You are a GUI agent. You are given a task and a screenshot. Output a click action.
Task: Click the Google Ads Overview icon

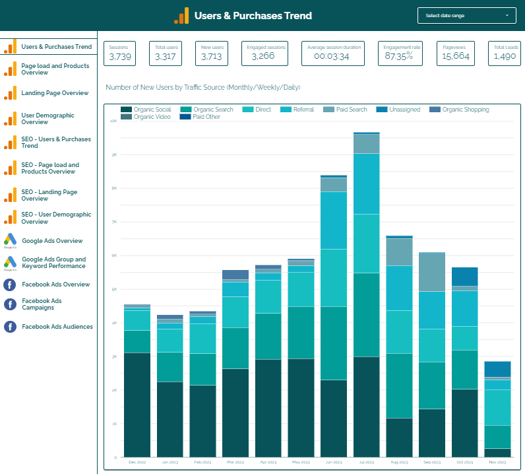10,241
